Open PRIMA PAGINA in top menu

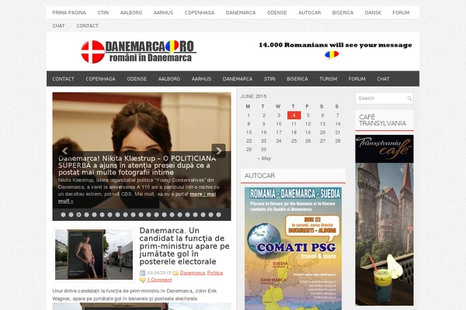(69, 12)
